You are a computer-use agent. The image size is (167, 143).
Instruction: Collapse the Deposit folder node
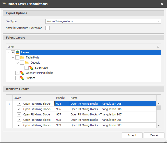click(18, 63)
